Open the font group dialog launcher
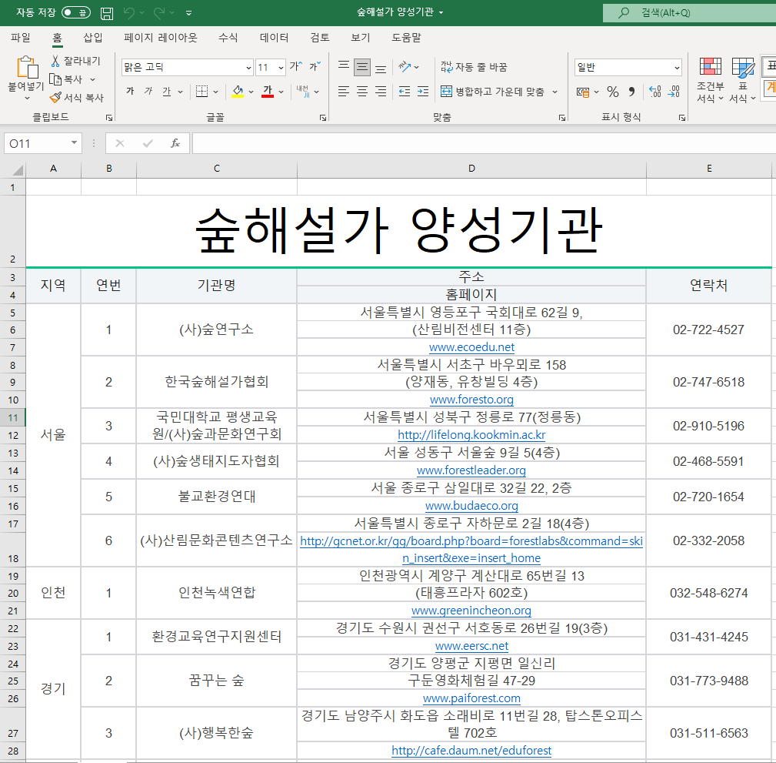This screenshot has width=776, height=763. tap(323, 118)
